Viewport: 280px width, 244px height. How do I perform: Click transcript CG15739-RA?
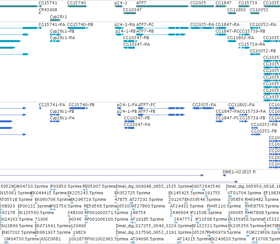(x=244, y=48)
